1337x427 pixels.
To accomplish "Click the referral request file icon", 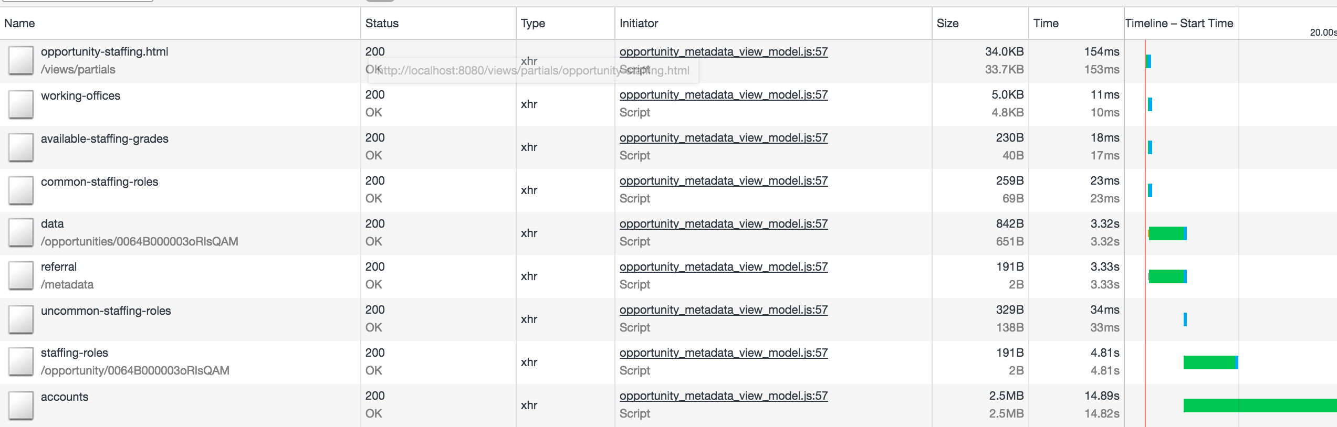I will point(21,276).
